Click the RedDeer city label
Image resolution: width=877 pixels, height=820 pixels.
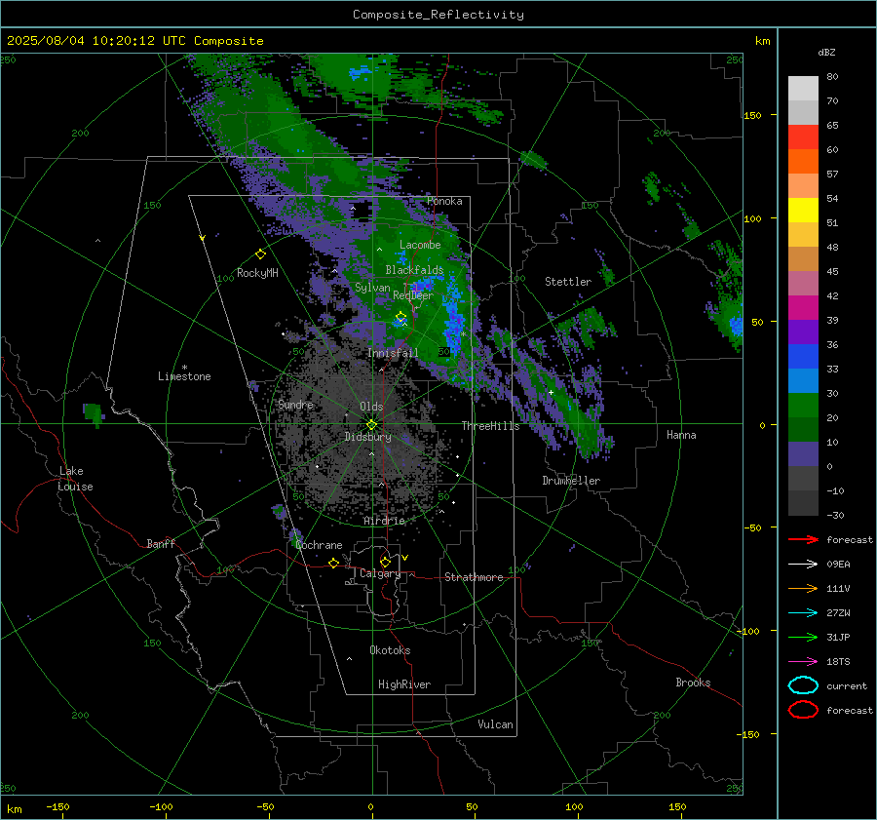pyautogui.click(x=413, y=295)
